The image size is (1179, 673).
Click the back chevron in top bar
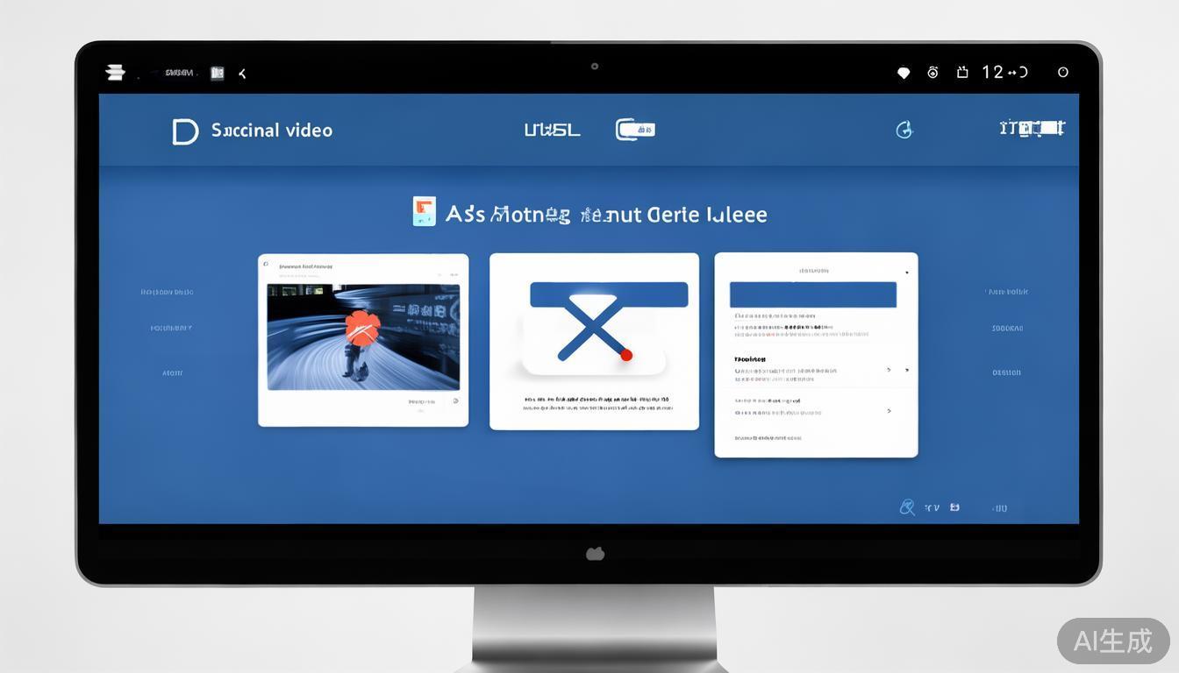pos(242,74)
